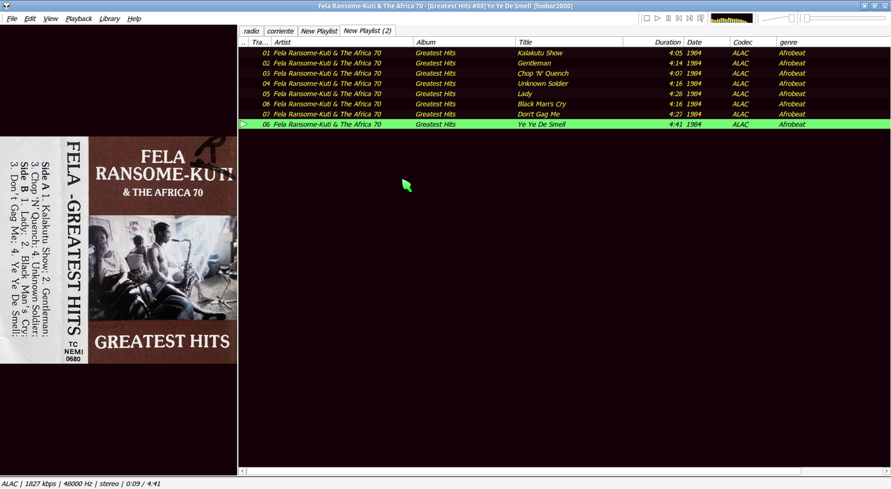Stop playback with the Stop button

(x=647, y=18)
